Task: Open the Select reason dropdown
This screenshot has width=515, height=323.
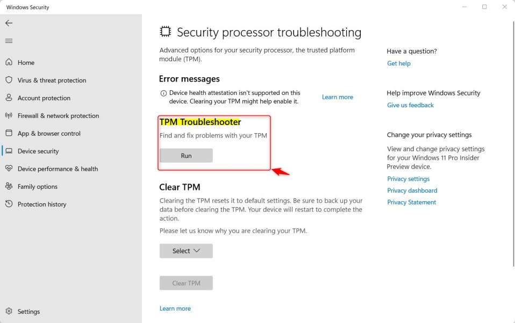Action: pyautogui.click(x=186, y=251)
